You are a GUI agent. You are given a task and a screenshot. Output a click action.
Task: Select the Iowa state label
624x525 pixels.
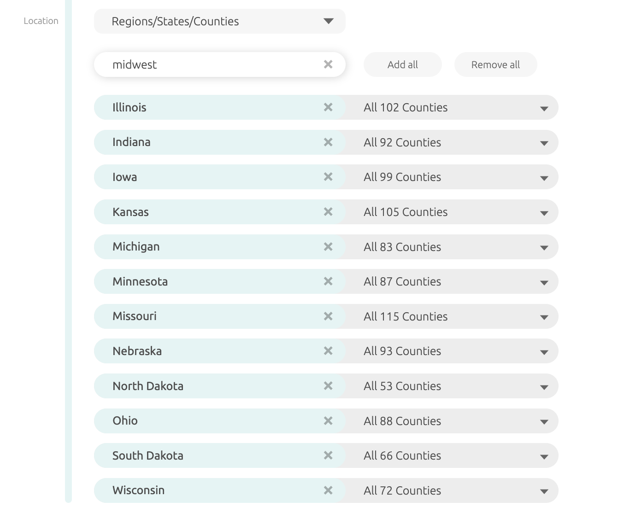[x=125, y=177]
